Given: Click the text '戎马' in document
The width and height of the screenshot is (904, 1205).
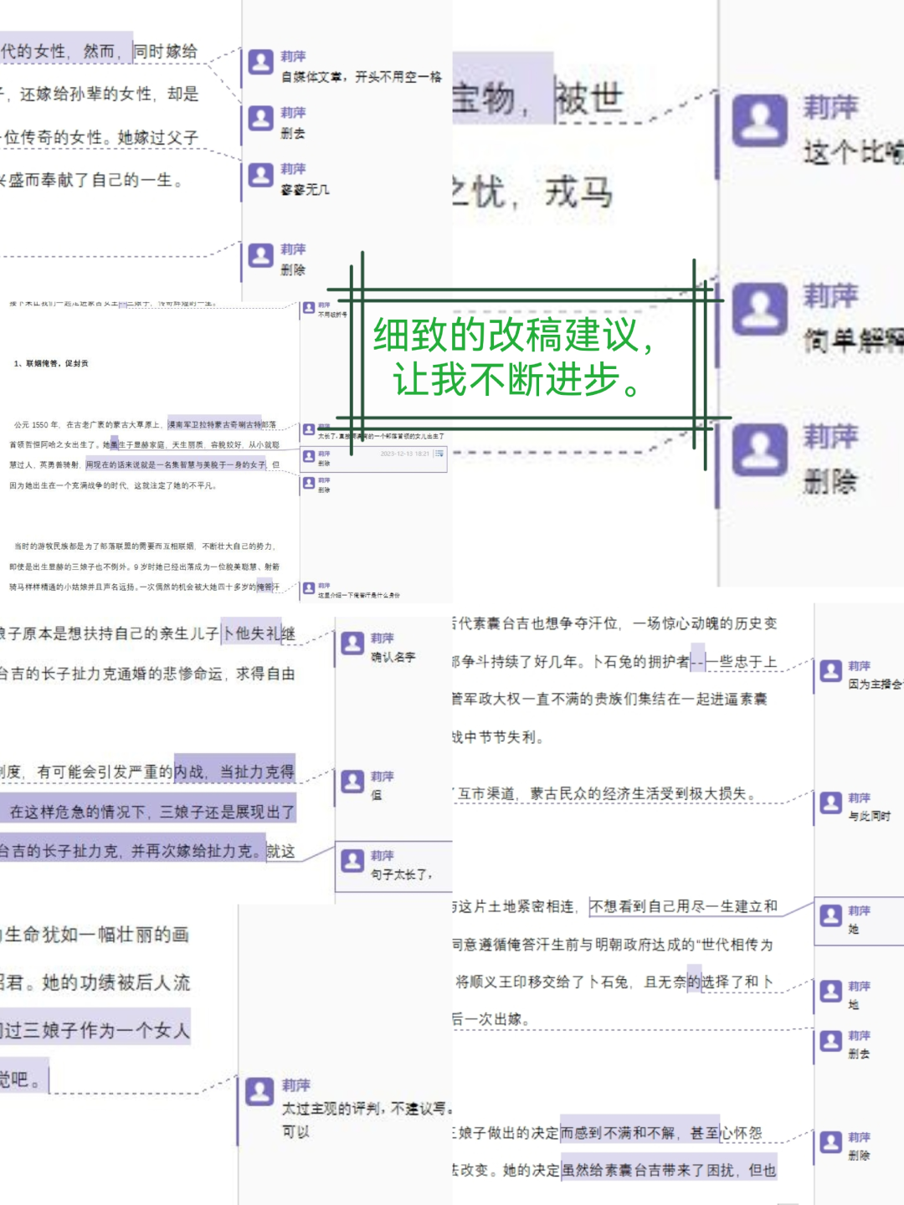Looking at the screenshot, I should point(579,192).
